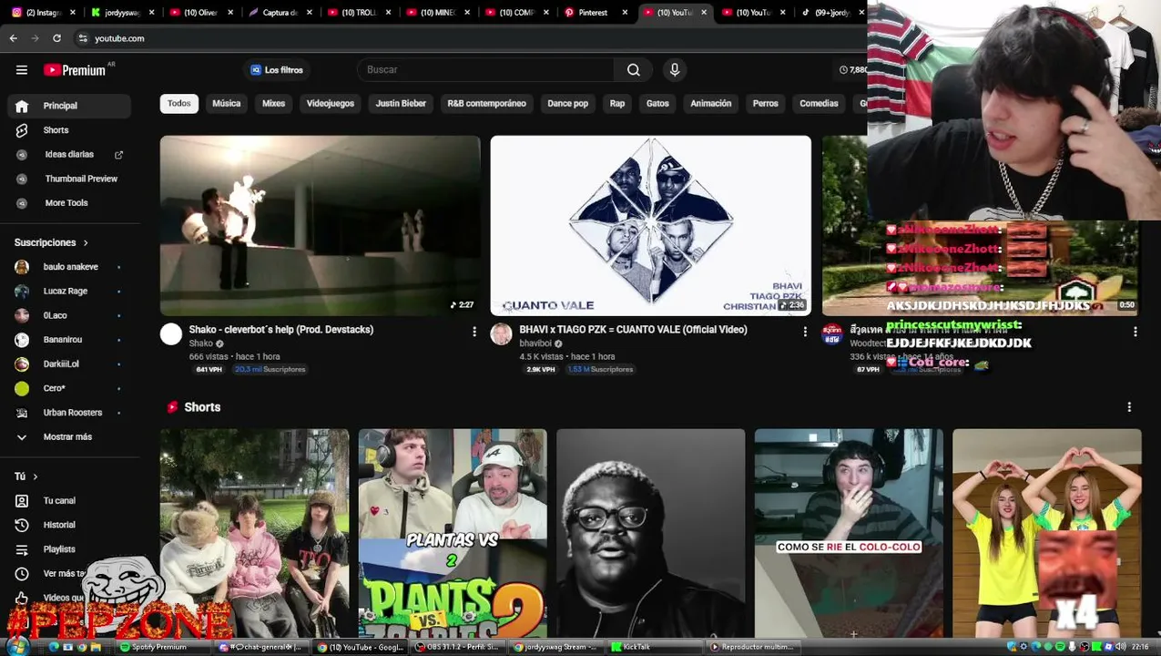This screenshot has height=656, width=1161.
Task: Open options for Woodtech video
Action: click(x=1136, y=332)
